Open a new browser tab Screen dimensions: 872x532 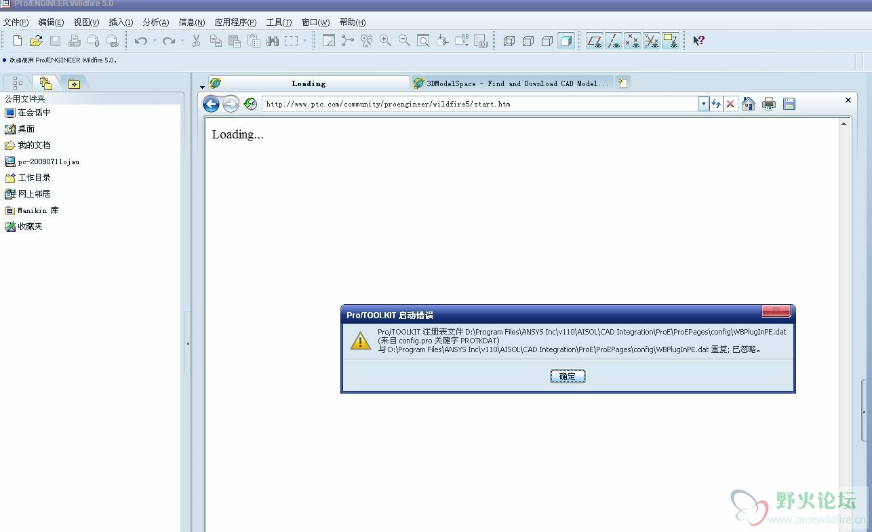tap(623, 83)
